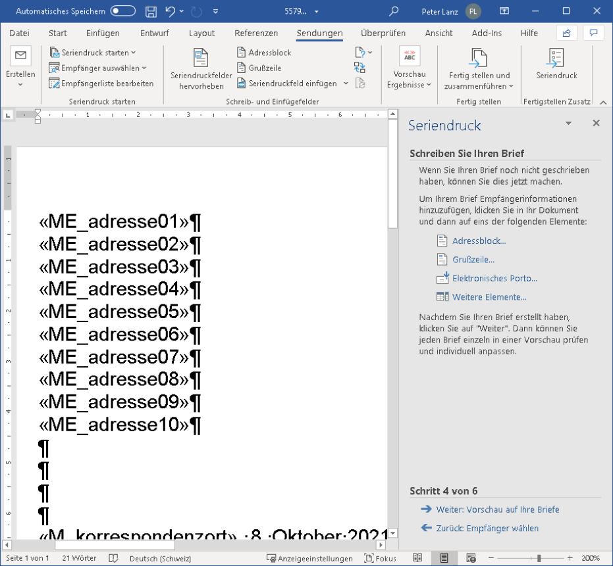This screenshot has width=613, height=566.
Task: Toggle the Automatisches Speichern switch
Action: click(x=122, y=11)
